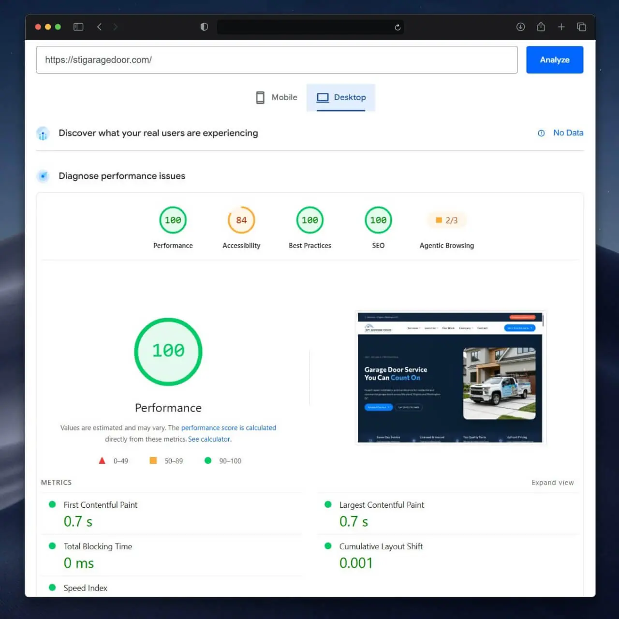619x619 pixels.
Task: Click the green circle 90–100 legend icon
Action: [x=208, y=461]
